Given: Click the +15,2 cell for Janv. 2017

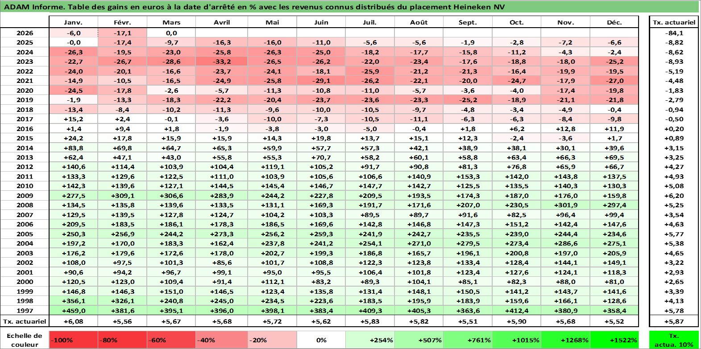Looking at the screenshot, I should [73, 119].
